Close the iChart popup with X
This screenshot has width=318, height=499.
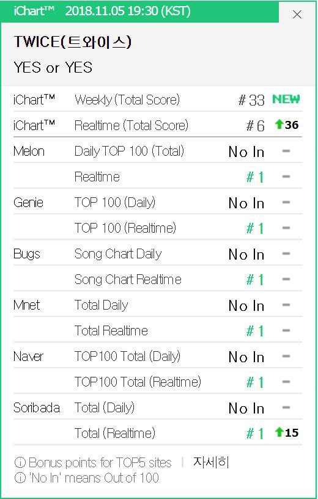click(x=297, y=14)
